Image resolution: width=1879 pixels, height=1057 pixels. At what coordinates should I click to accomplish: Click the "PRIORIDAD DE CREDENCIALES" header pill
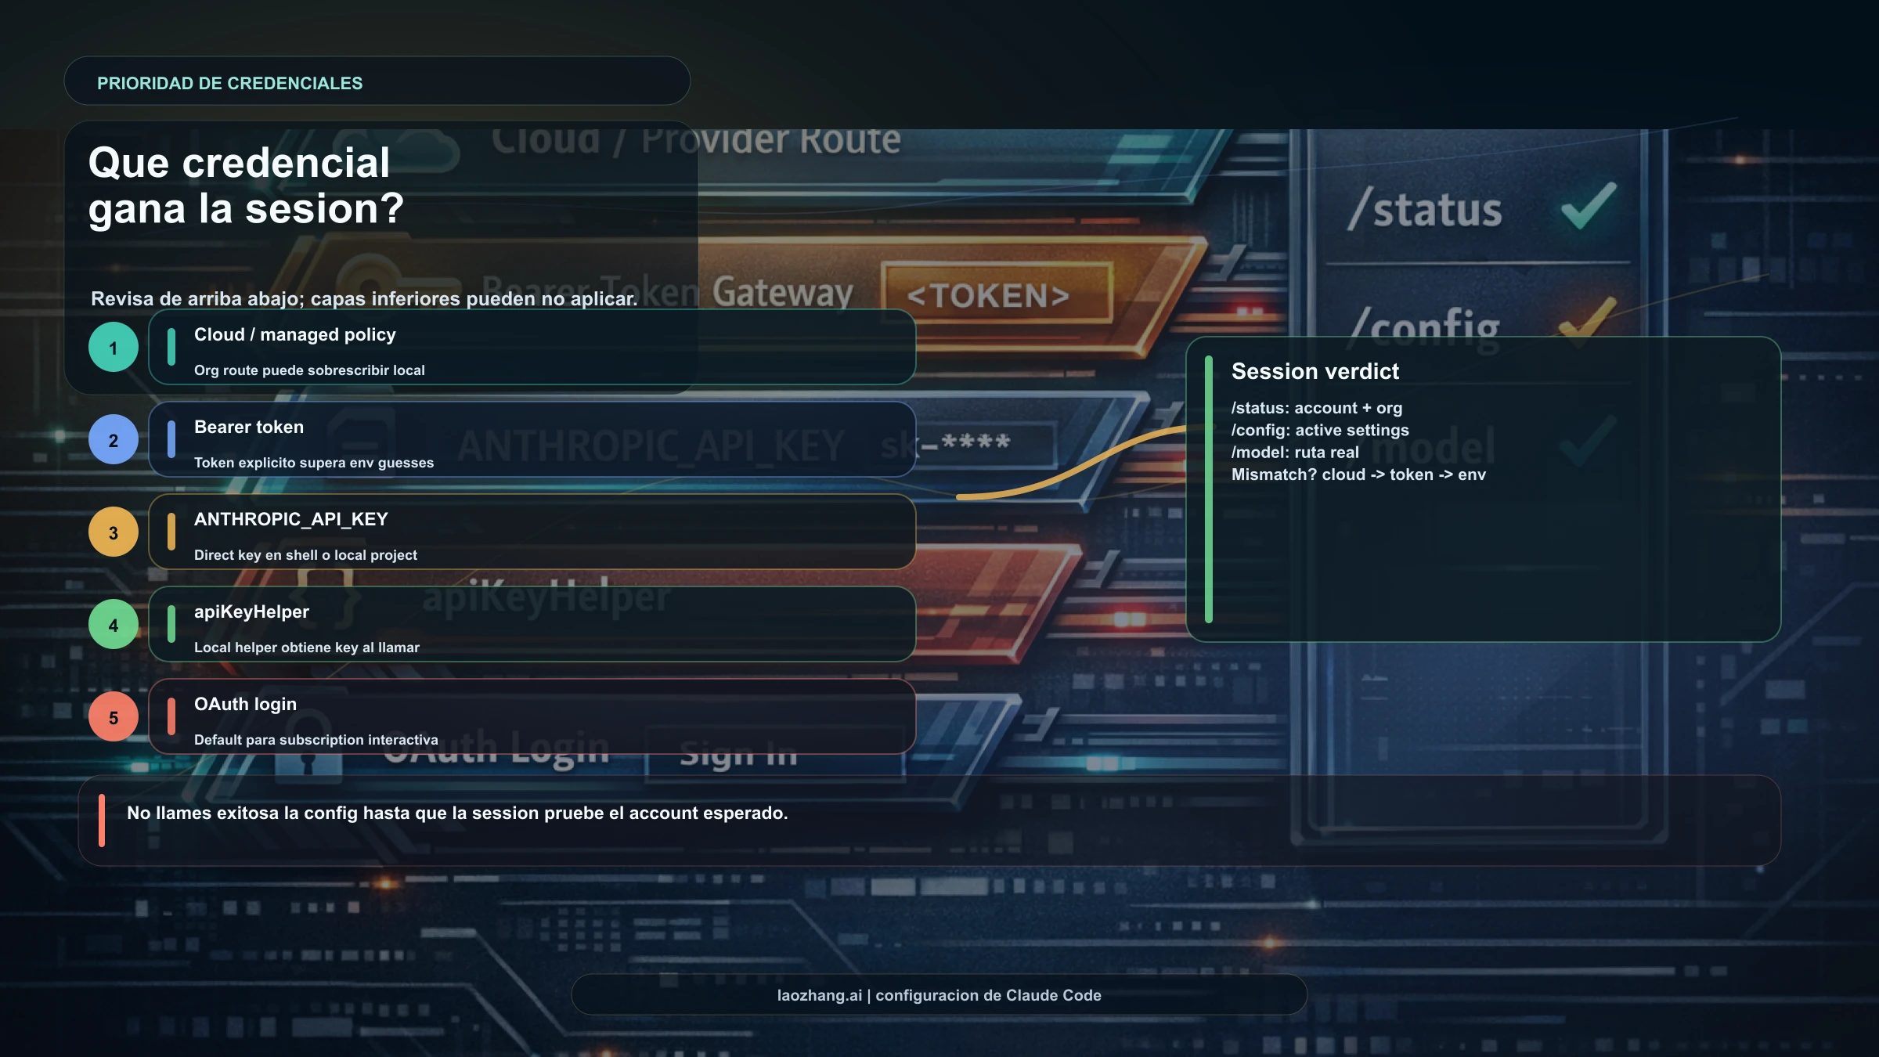(377, 81)
